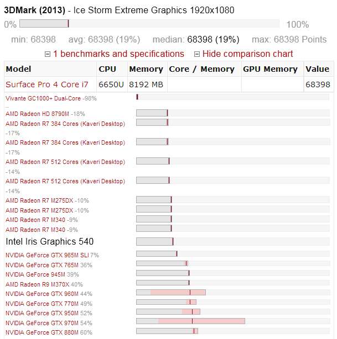Viewport: 337px width, 339px height.
Task: Hide the comparison chart
Action: tap(248, 54)
